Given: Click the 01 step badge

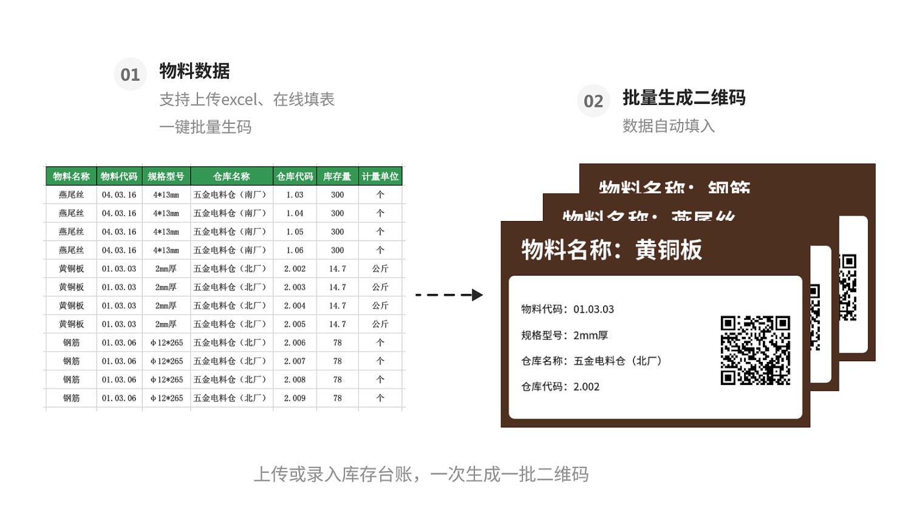Looking at the screenshot, I should [130, 74].
